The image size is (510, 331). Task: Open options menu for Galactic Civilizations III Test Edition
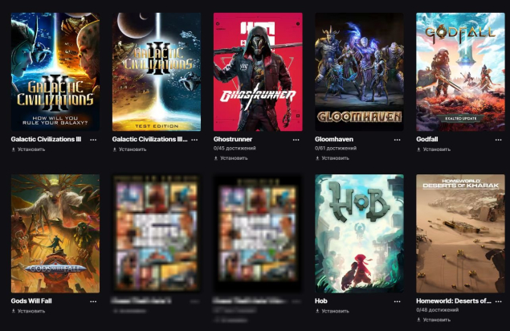[194, 140]
